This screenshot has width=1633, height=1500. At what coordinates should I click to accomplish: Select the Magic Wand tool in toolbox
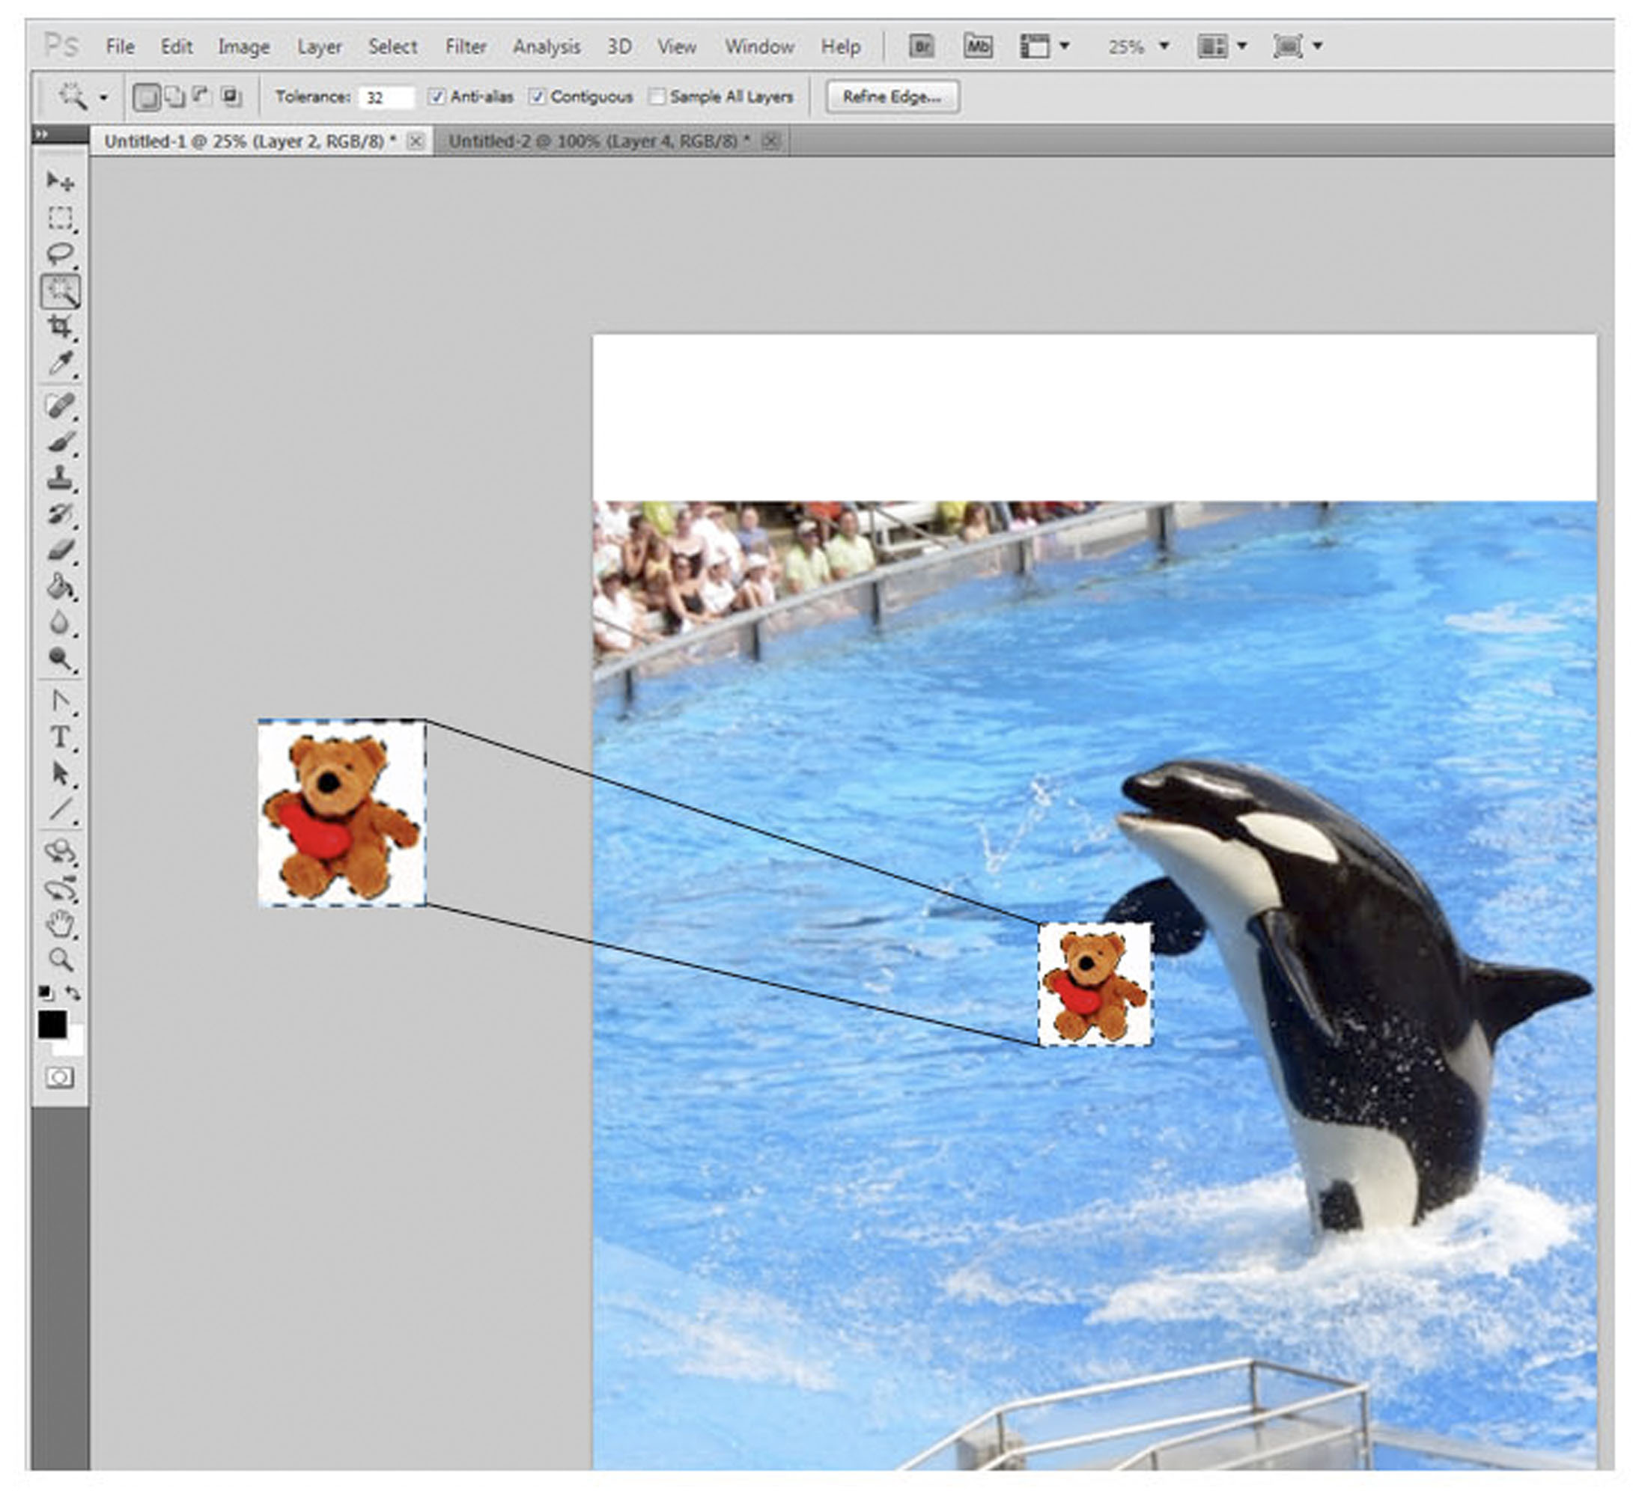click(x=60, y=291)
